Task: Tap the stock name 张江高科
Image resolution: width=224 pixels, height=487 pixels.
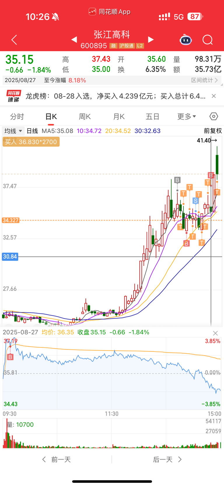Action: pos(112,35)
